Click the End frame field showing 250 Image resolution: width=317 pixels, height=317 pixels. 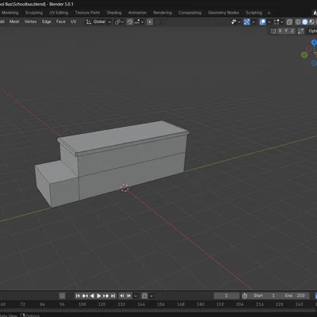click(x=295, y=296)
